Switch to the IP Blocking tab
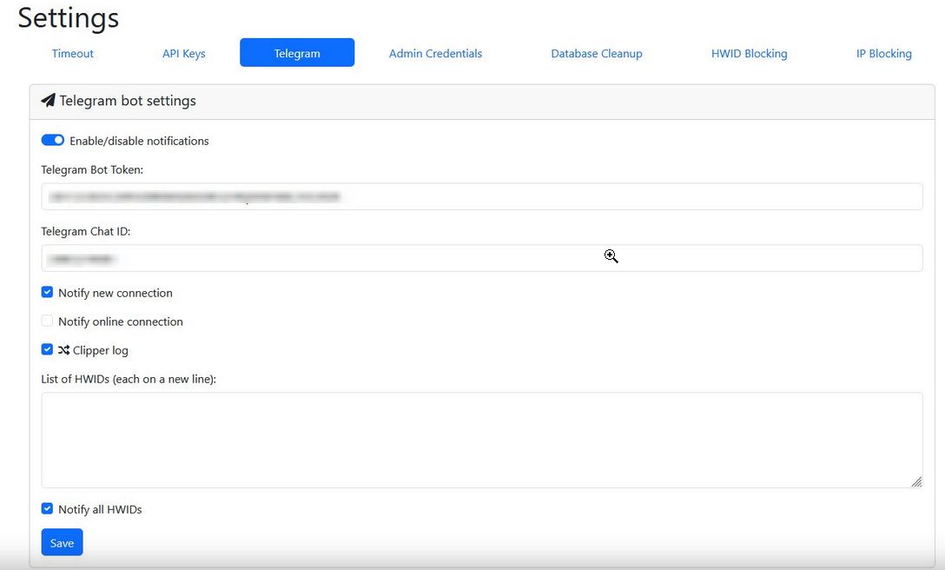This screenshot has width=945, height=570. [x=883, y=53]
